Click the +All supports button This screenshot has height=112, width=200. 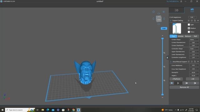192,79
